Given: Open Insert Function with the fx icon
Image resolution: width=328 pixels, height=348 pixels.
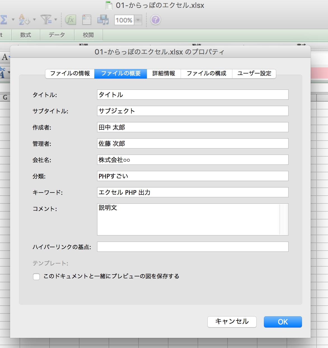Looking at the screenshot, I should pyautogui.click(x=71, y=20).
